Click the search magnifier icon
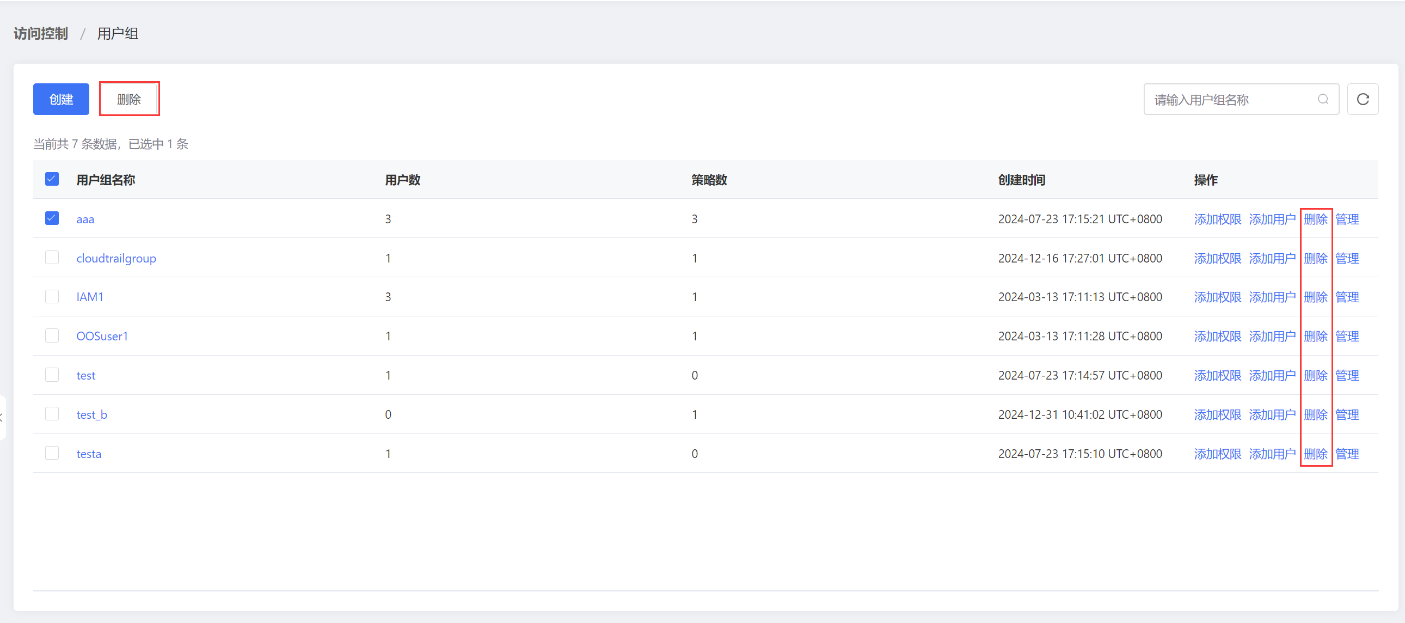This screenshot has height=623, width=1405. click(1323, 99)
